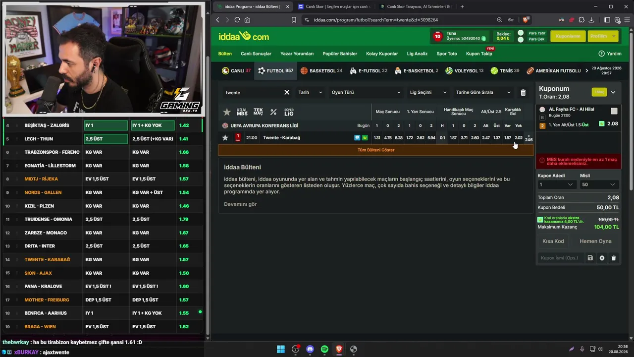This screenshot has height=357, width=634.
Task: Open Lig Analiz menu item
Action: pos(417,54)
